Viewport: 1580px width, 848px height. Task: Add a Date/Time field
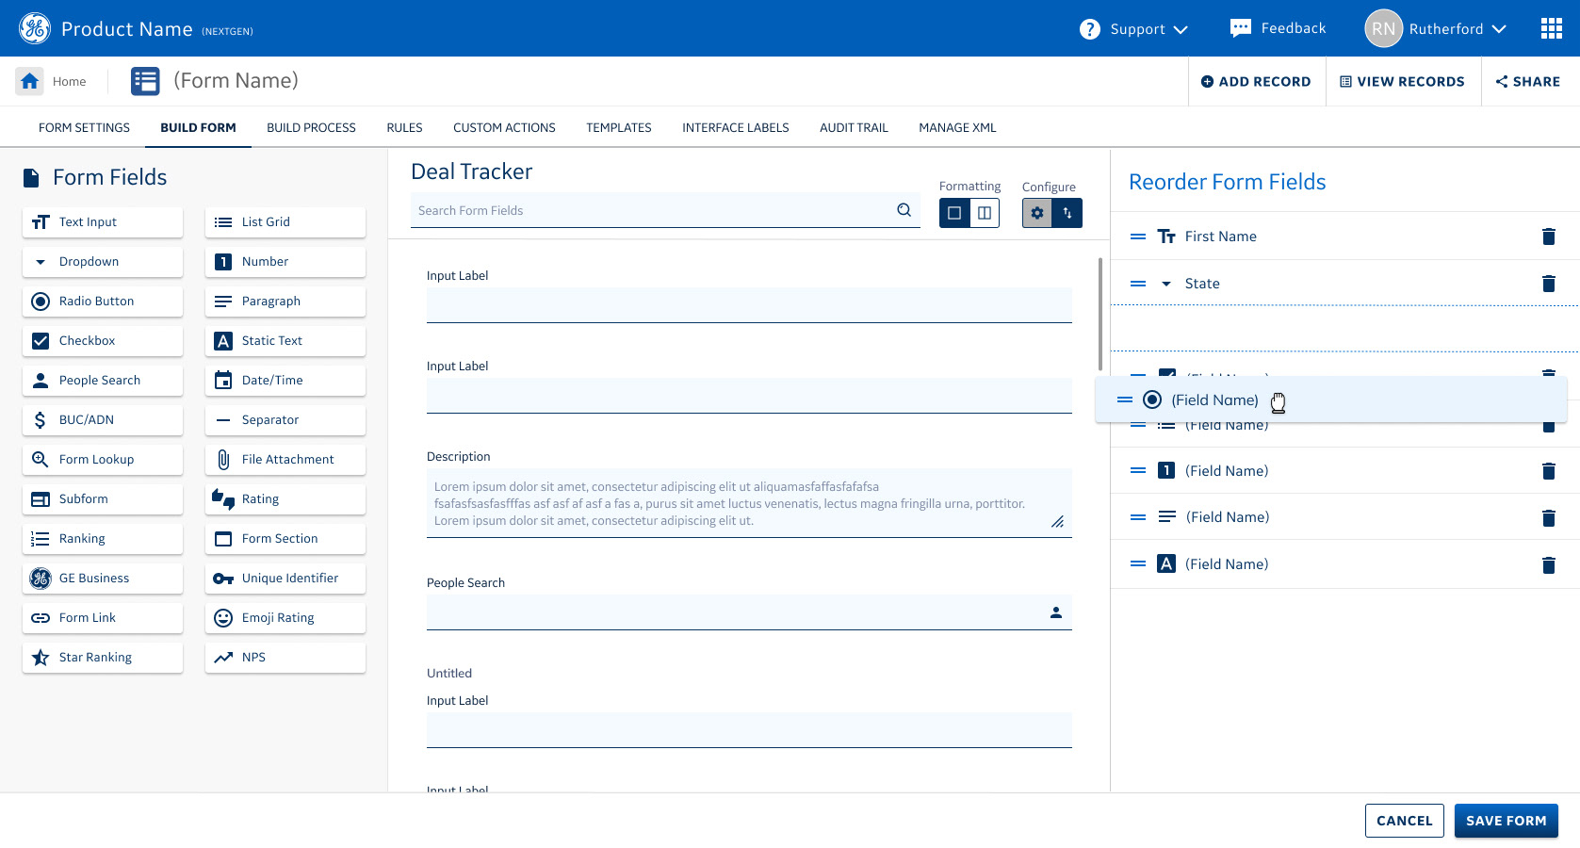[285, 381]
